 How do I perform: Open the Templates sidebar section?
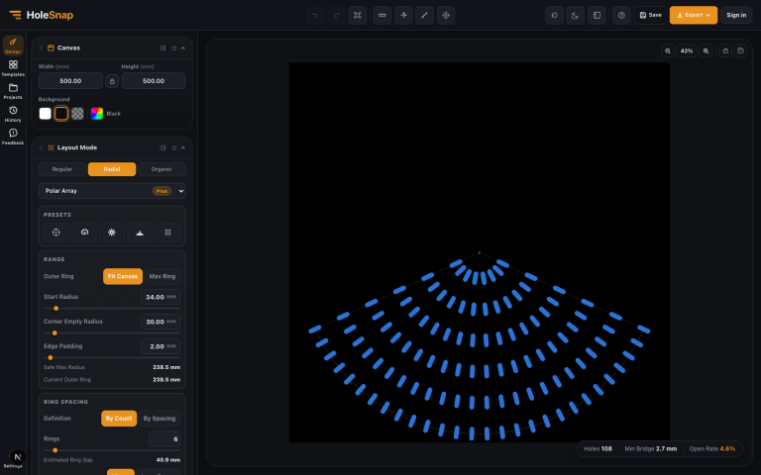coord(13,68)
